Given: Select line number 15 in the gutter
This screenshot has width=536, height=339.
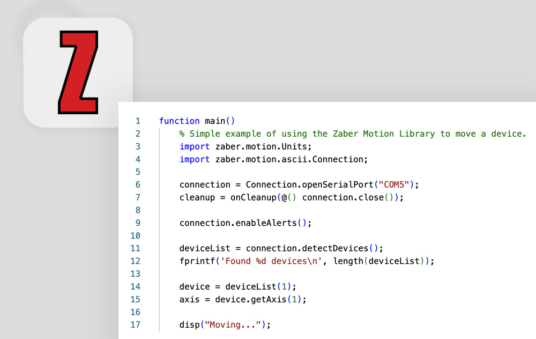Looking at the screenshot, I should [x=136, y=299].
